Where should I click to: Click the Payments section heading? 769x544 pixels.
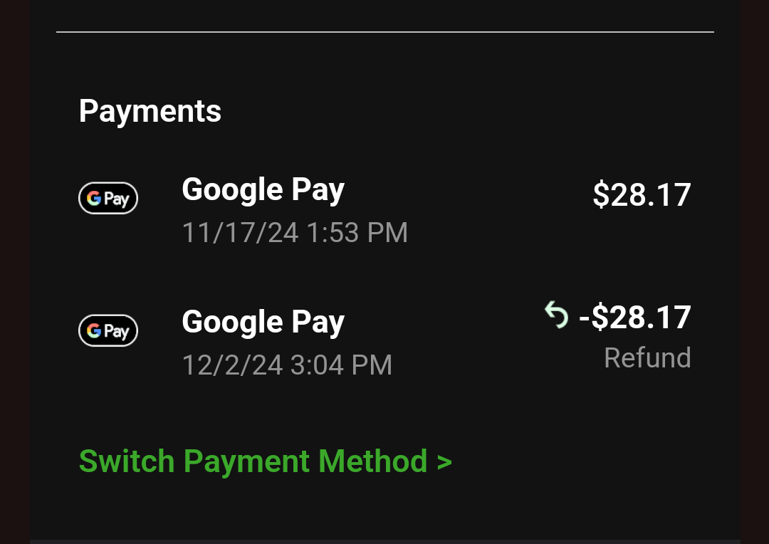(x=150, y=111)
